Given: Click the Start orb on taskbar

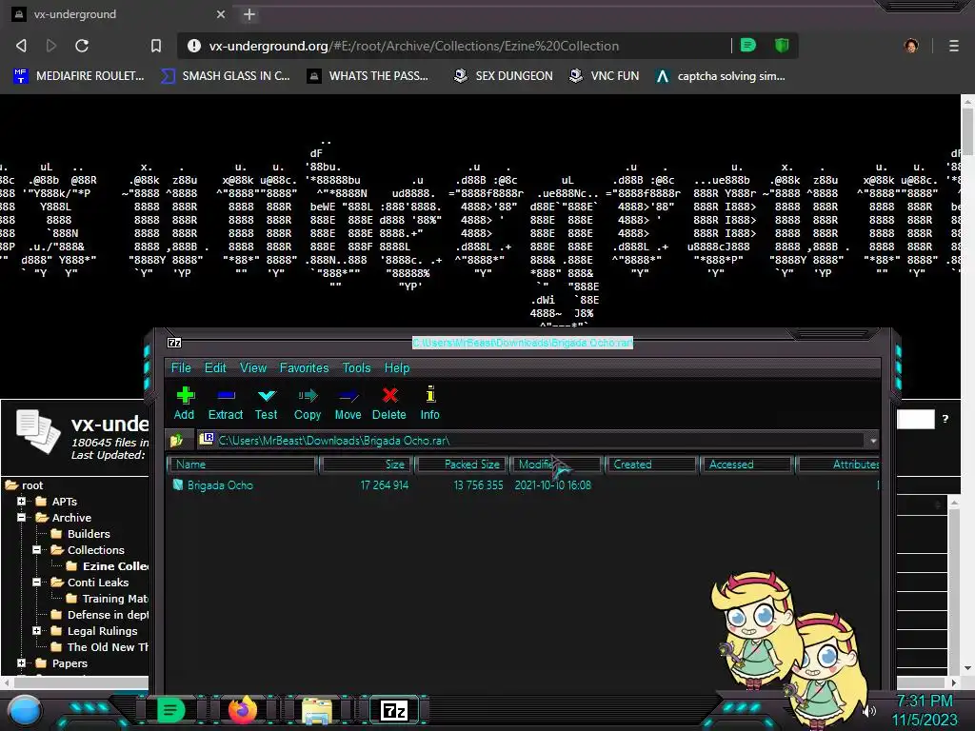Looking at the screenshot, I should pyautogui.click(x=25, y=710).
